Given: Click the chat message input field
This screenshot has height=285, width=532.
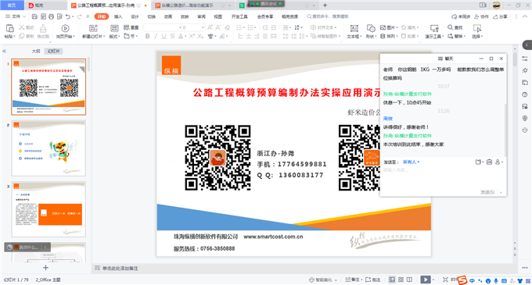Looking at the screenshot, I should point(443,178).
